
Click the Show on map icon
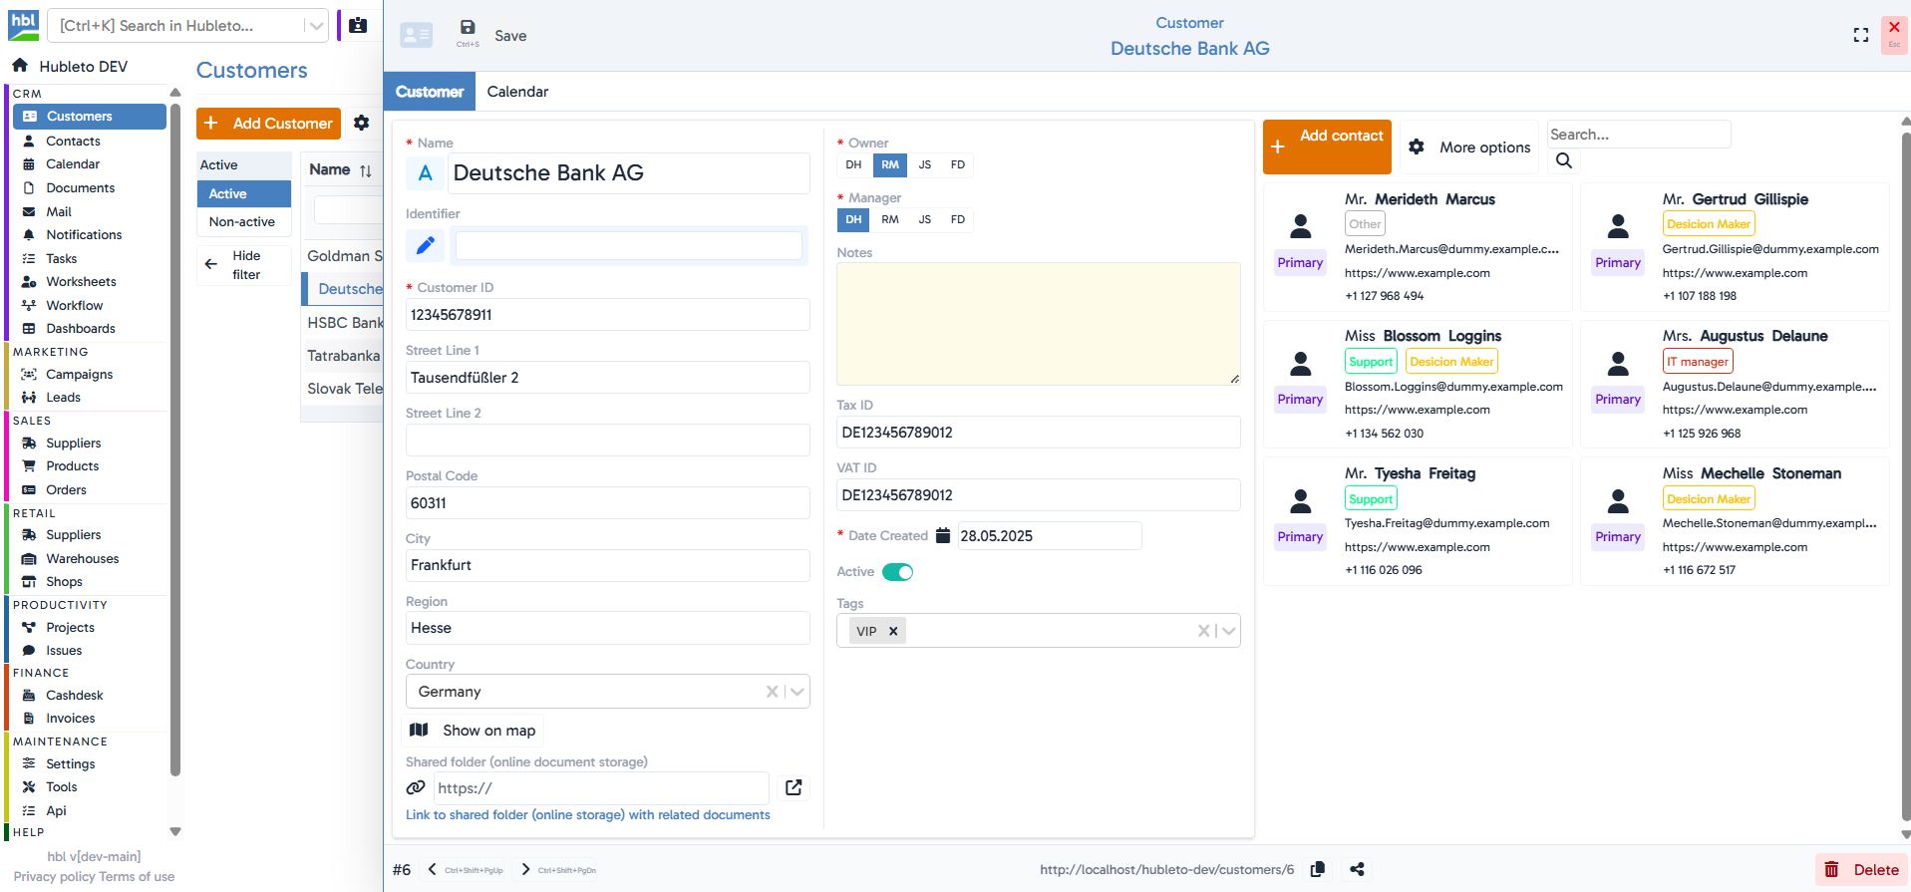point(419,730)
